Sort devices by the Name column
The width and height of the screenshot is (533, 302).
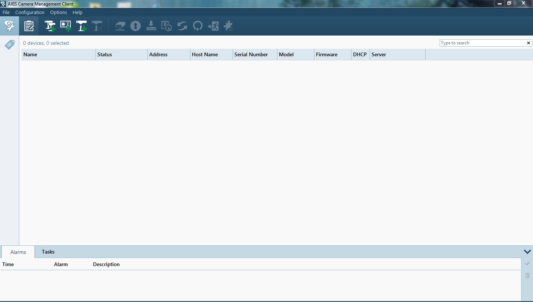(59, 54)
